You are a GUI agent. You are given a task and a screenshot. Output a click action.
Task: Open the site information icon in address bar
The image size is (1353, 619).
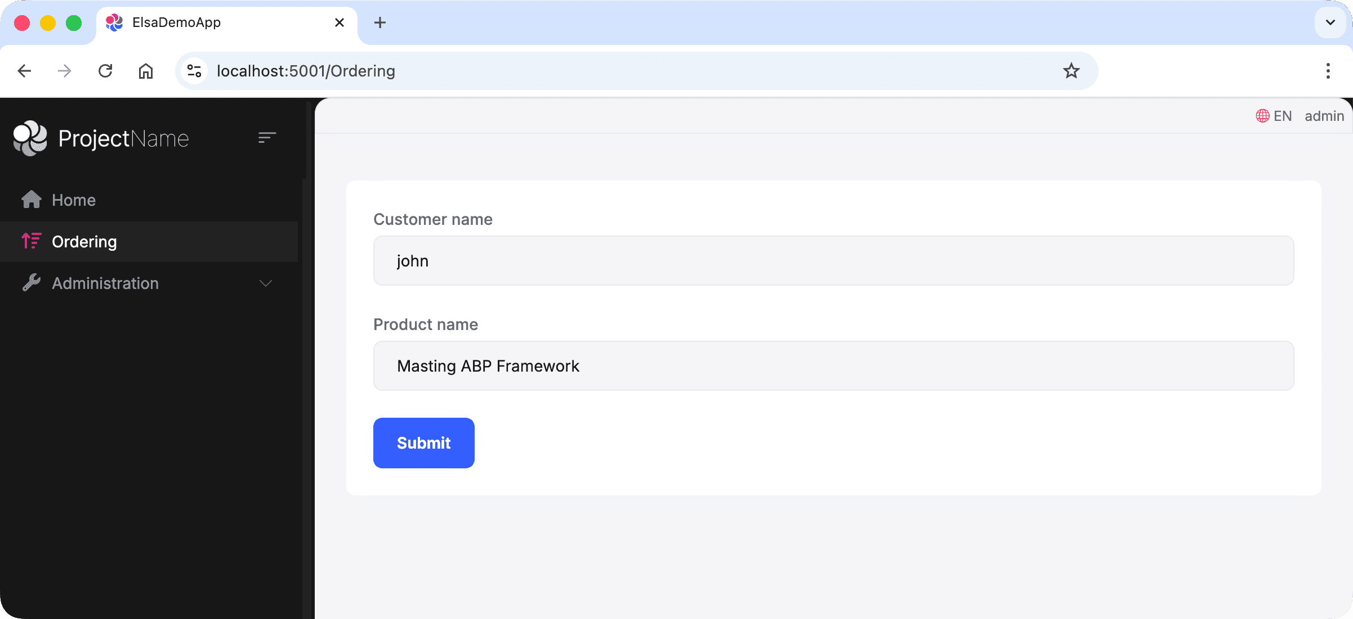coord(194,71)
